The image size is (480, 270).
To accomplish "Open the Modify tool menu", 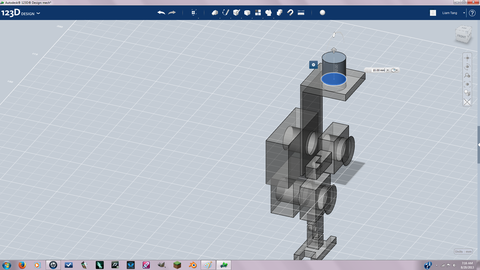I will 247,12.
